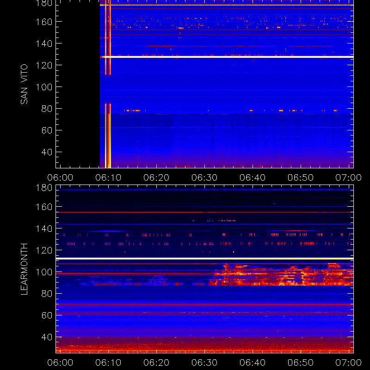
Task: Select the 140 frequency label on SAN VITO axis
Action: [44, 43]
